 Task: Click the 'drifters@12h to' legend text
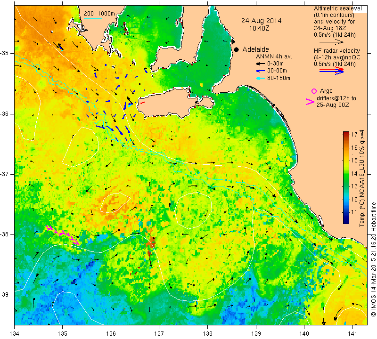coord(336,98)
